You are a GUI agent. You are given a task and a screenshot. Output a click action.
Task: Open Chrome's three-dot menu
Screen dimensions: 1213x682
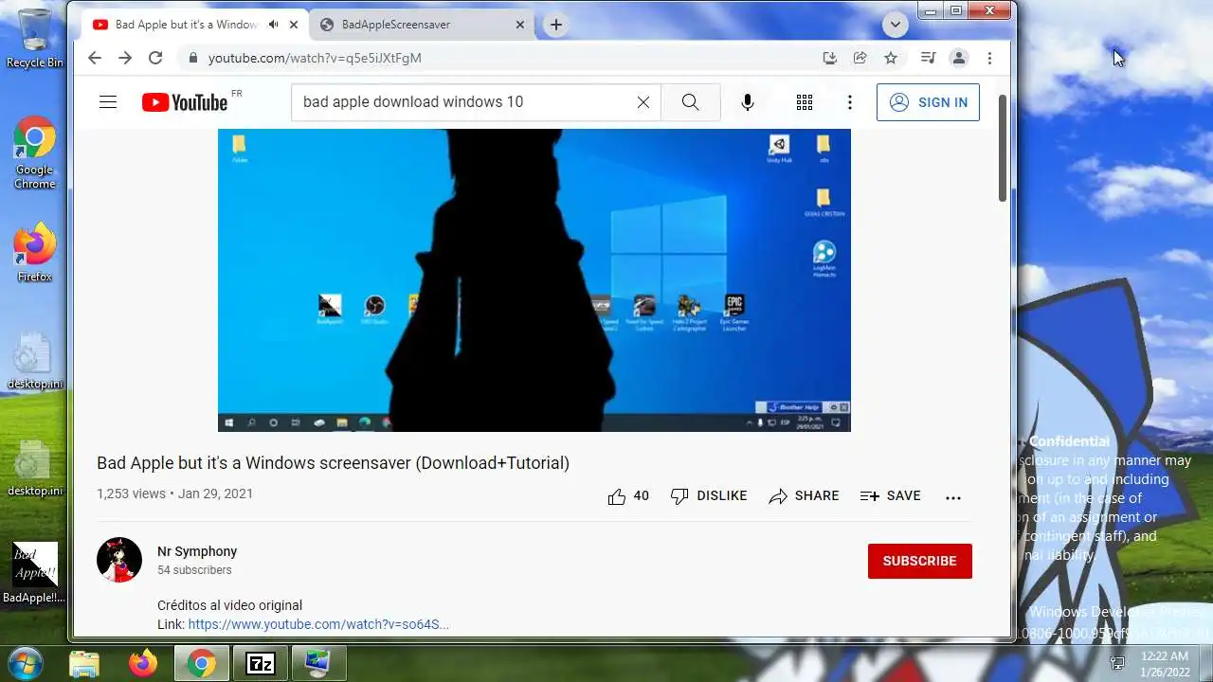[989, 58]
